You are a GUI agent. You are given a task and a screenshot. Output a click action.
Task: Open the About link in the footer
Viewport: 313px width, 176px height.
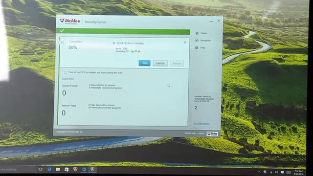click(201, 133)
